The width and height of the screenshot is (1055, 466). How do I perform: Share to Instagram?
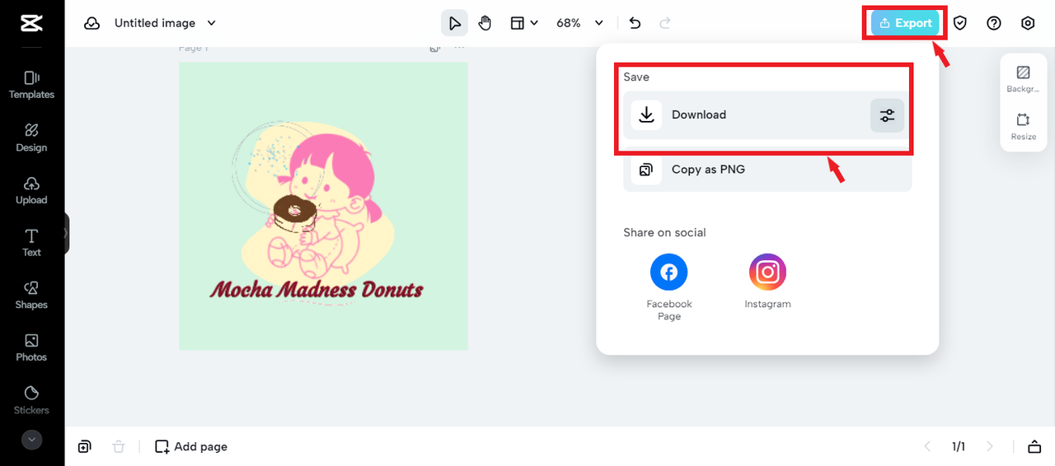(767, 281)
